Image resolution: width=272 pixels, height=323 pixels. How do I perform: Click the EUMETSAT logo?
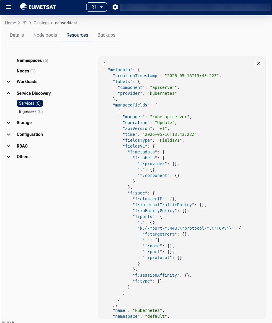(x=38, y=7)
